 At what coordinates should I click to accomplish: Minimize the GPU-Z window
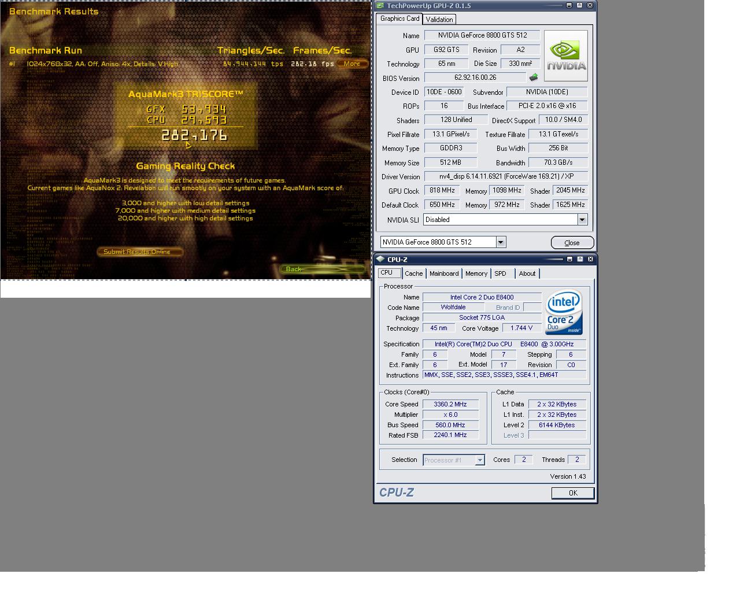pos(569,5)
